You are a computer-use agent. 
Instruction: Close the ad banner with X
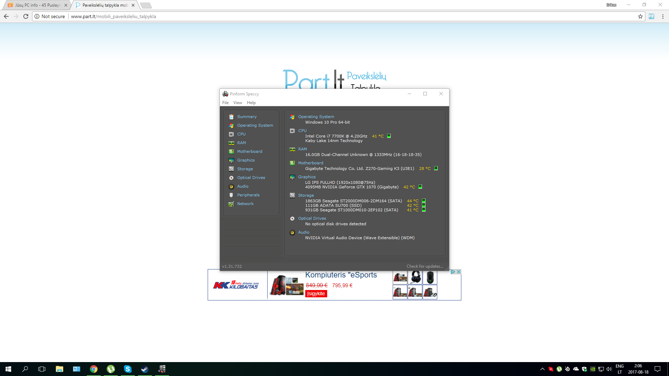pos(459,272)
